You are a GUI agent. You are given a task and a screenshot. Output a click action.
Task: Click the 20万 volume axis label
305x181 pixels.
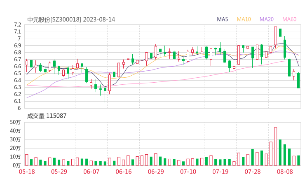[15, 148]
